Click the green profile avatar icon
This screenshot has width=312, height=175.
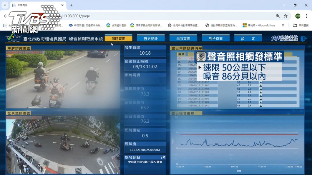pos(298,16)
